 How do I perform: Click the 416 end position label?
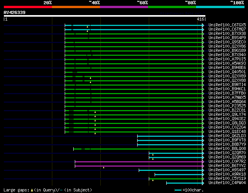coord(200,19)
